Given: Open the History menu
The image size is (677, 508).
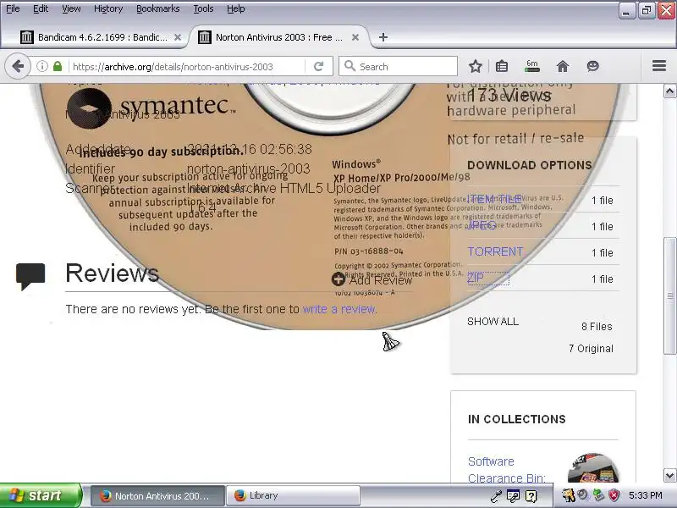Looking at the screenshot, I should 108,8.
